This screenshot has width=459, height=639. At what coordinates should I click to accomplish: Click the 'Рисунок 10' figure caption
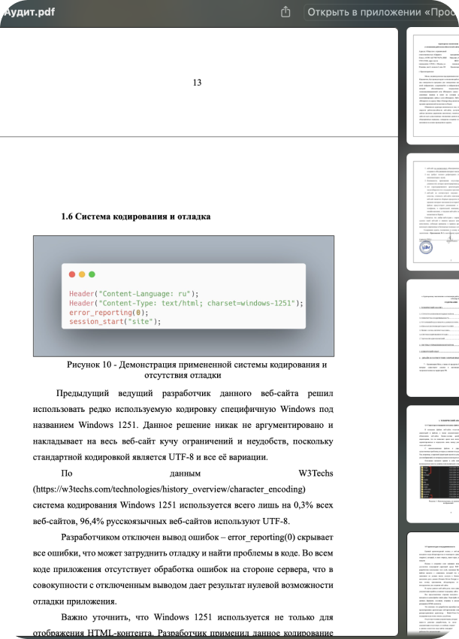click(197, 370)
